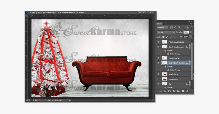Screen dimensions: 219x114
Task: Filter layers by smart object icon
Action: tap(187, 27)
